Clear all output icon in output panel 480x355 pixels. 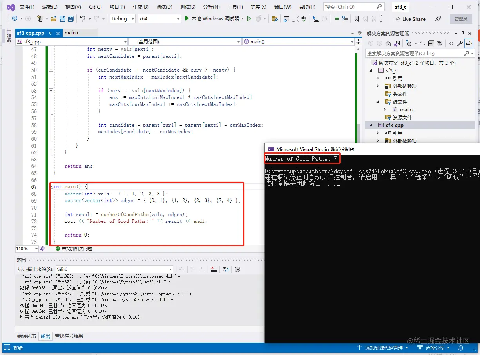[214, 269]
